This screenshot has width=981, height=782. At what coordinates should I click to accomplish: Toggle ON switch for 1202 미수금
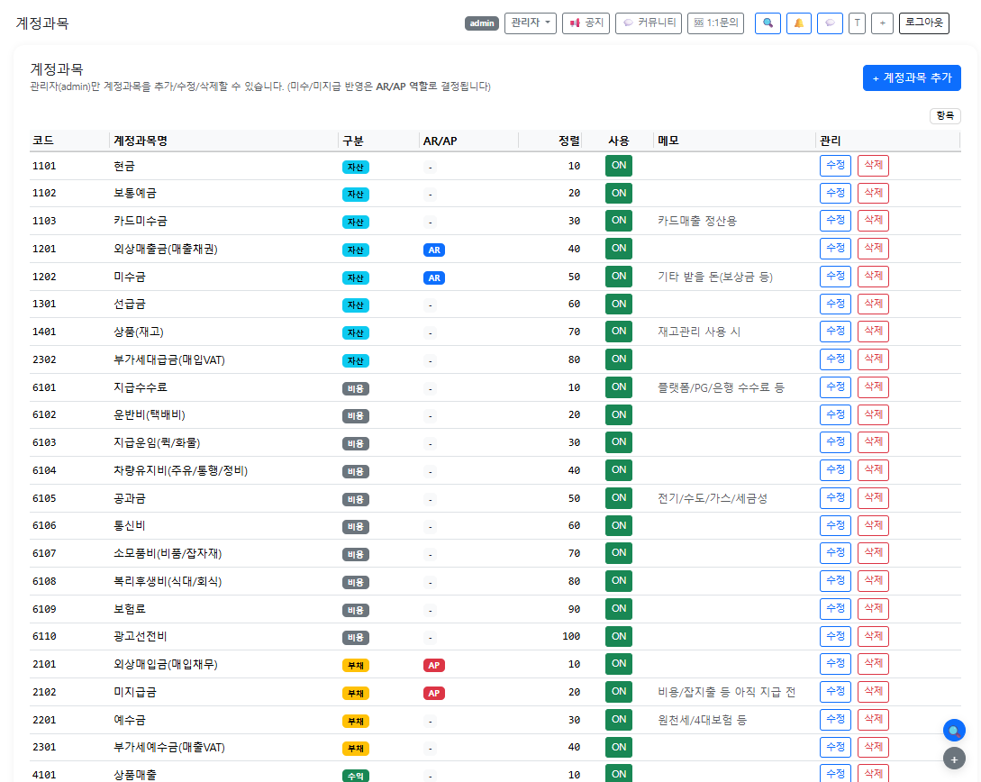click(x=619, y=277)
